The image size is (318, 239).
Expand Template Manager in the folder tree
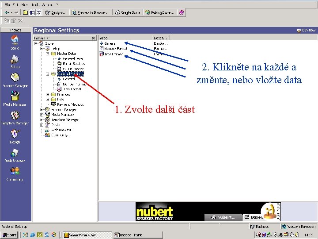(42, 119)
